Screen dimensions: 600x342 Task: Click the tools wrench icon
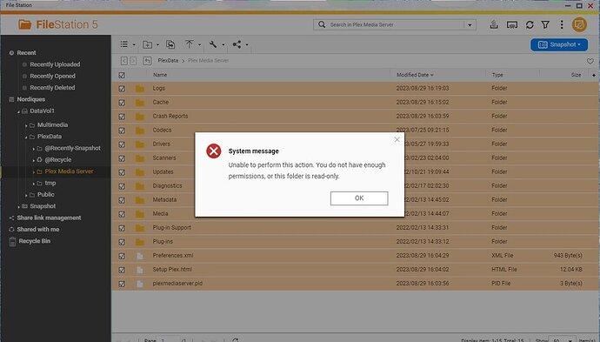(213, 44)
